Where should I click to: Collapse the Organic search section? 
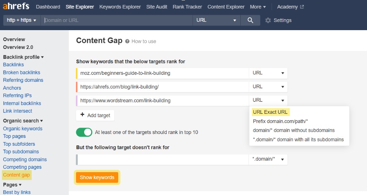23,121
